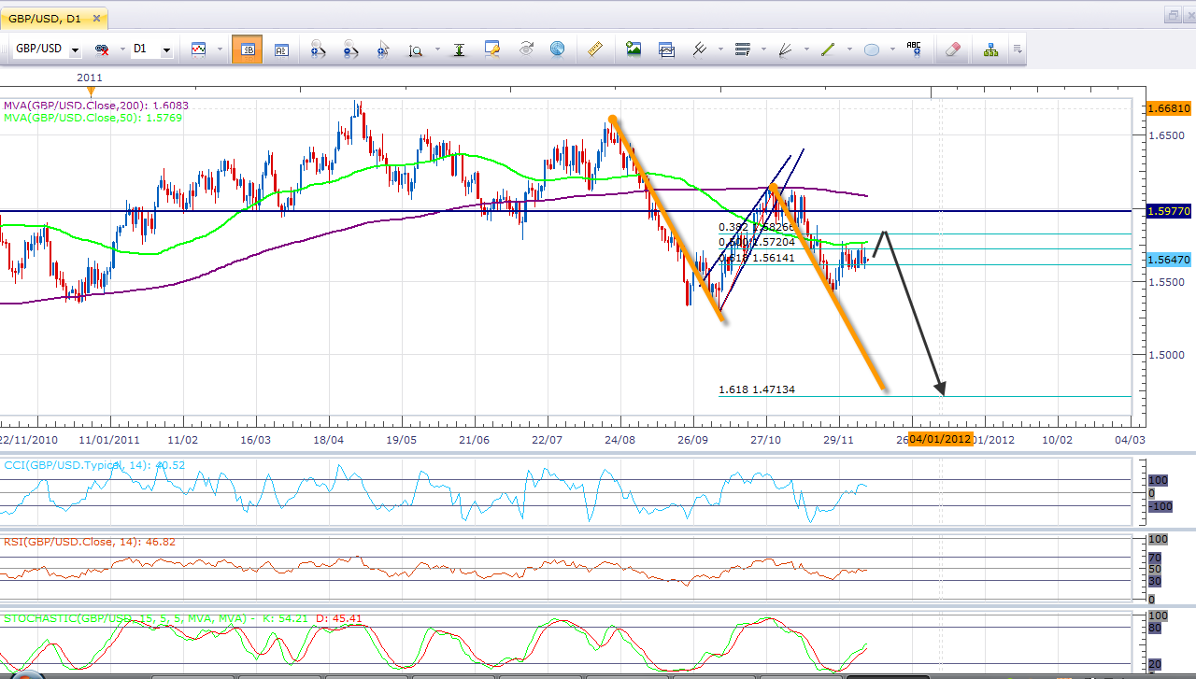Expand the ellipse shape dropdown arrow
Viewport: 1196px width, 679px height.
[892, 50]
